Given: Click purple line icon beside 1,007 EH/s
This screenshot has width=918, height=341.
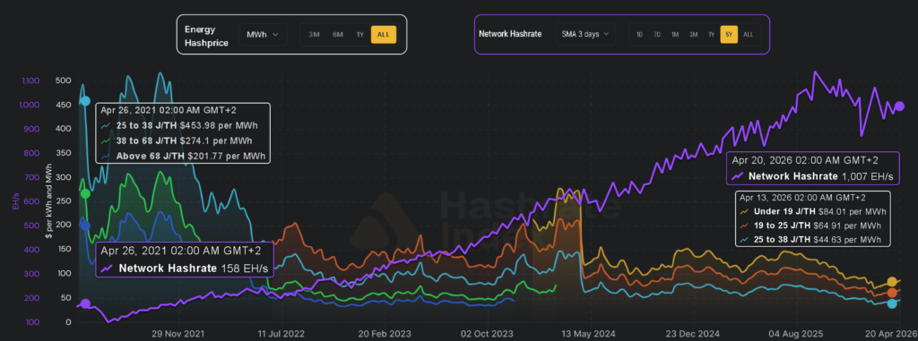Looking at the screenshot, I should pyautogui.click(x=739, y=176).
